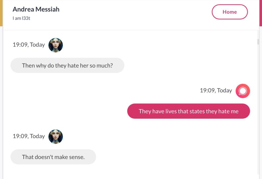Select the 'That doesn't make sense.' message
The height and width of the screenshot is (179, 262).
tap(53, 157)
